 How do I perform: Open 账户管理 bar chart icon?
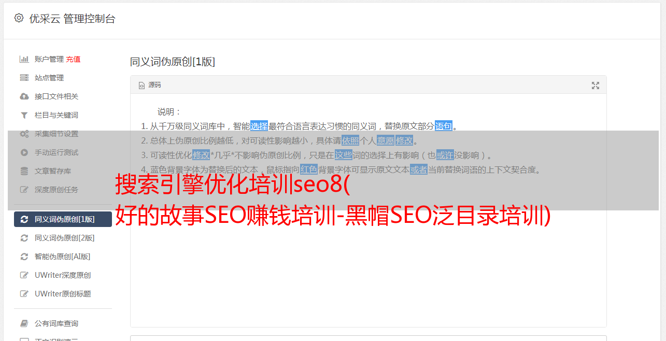24,59
